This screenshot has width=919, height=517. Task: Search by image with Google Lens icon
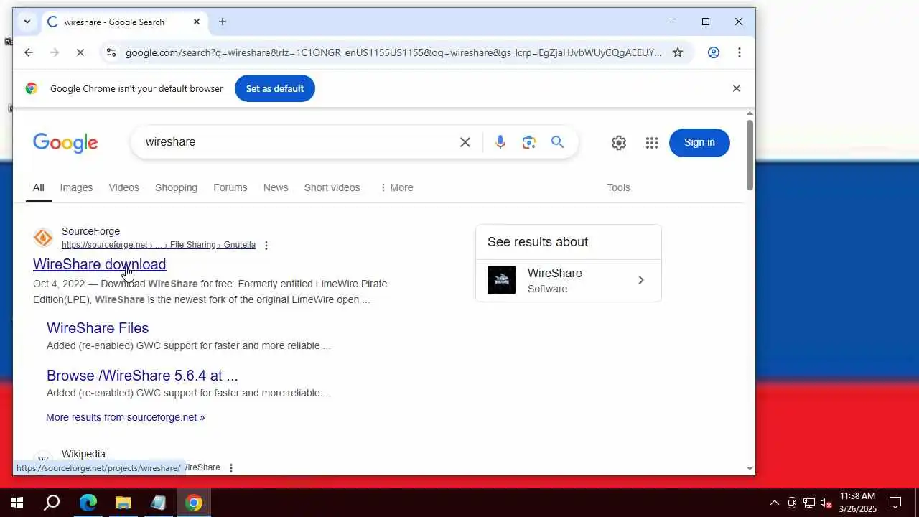(529, 142)
